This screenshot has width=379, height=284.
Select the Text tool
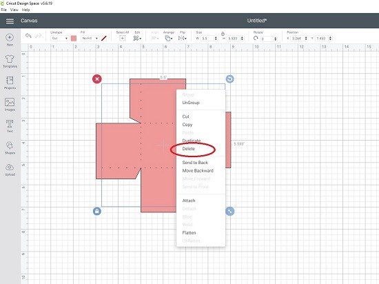point(10,126)
